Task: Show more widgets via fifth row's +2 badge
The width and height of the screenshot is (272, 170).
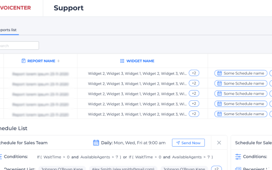Action: (194, 114)
